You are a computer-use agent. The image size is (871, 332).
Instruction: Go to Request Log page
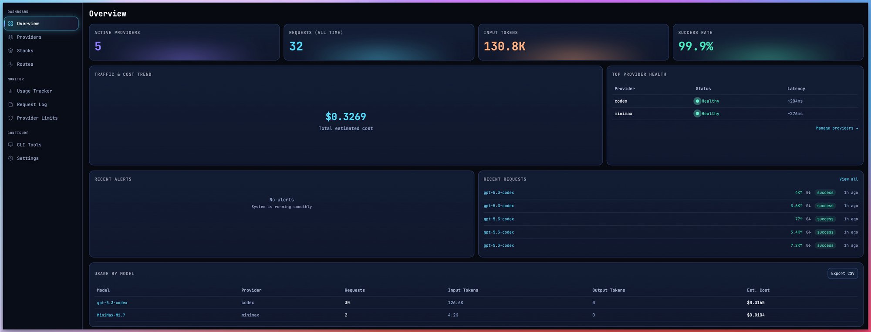click(31, 104)
